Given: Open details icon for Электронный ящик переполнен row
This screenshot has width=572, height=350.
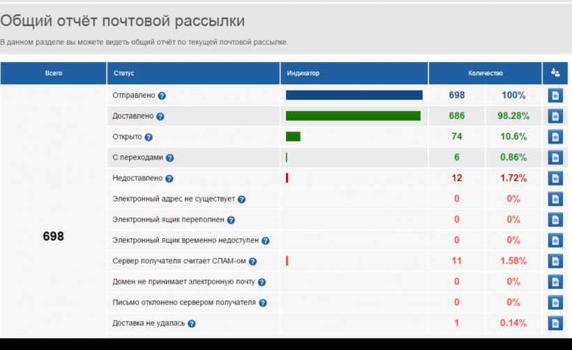Looking at the screenshot, I should point(555,220).
